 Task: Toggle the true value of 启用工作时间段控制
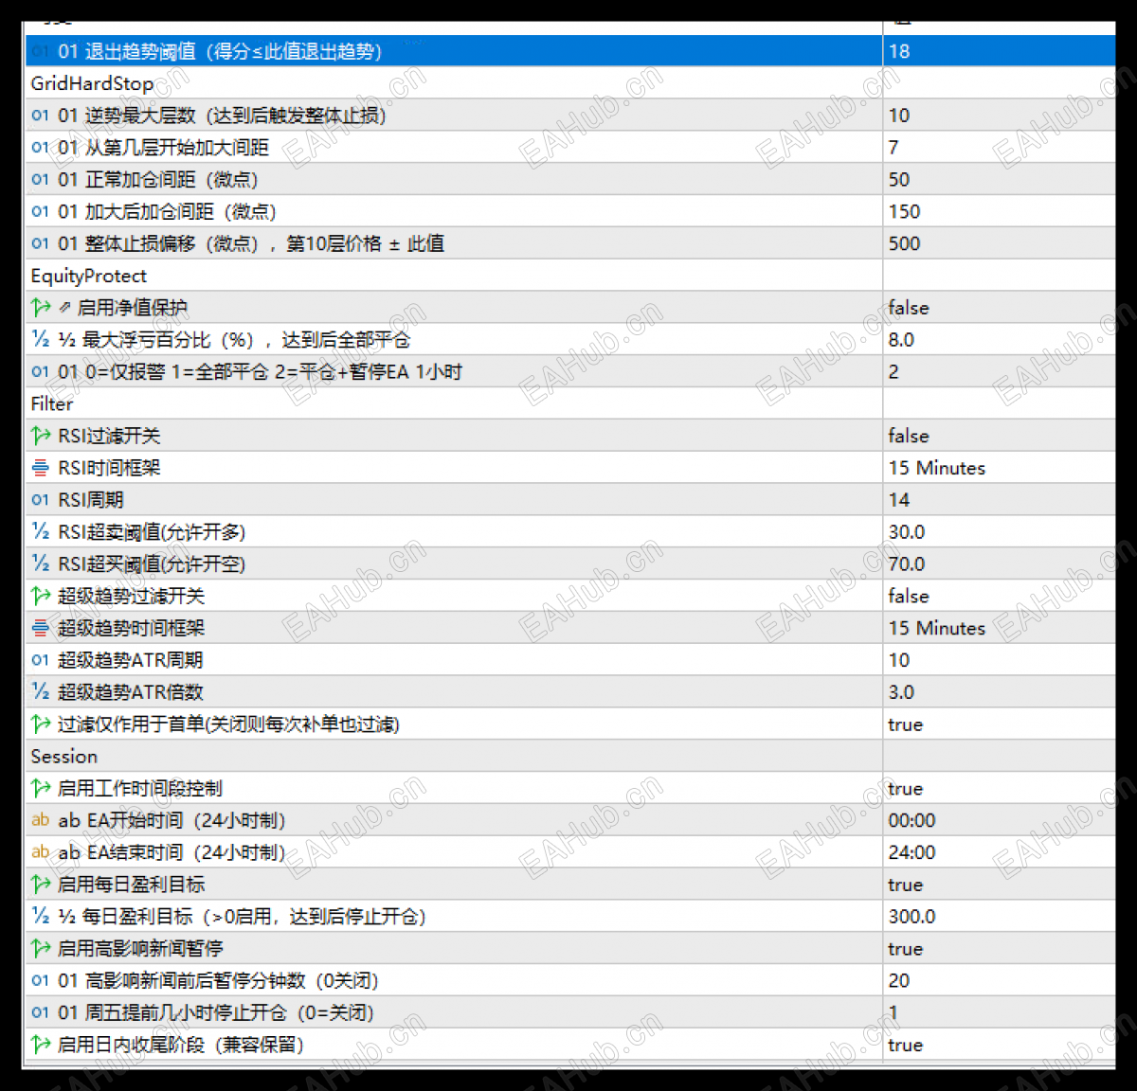pyautogui.click(x=906, y=788)
